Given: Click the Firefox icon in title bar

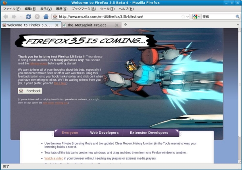Looking at the screenshot, I should [x=4, y=3].
